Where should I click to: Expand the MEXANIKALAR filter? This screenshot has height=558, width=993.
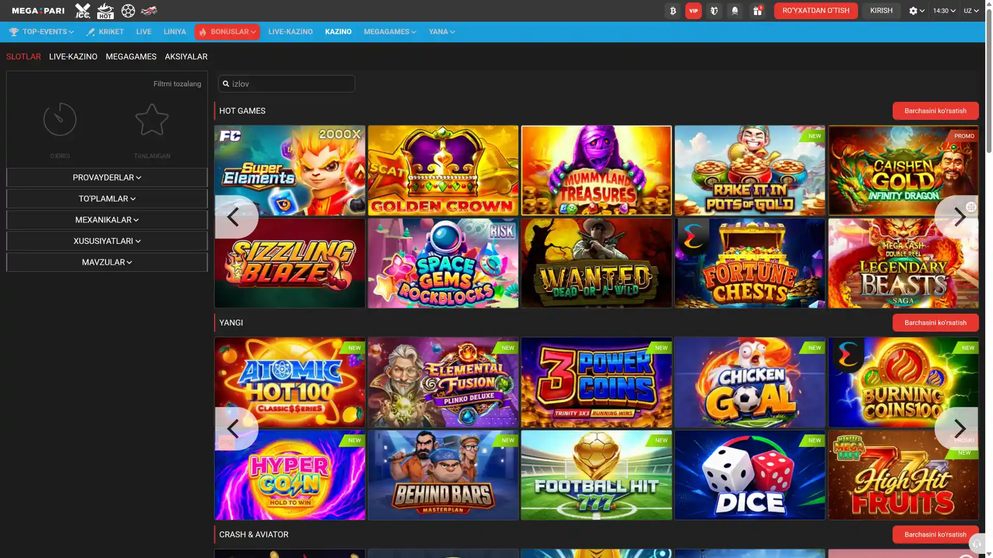[x=107, y=220]
